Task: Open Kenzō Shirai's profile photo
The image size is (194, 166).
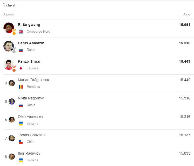Action: [x=9, y=64]
